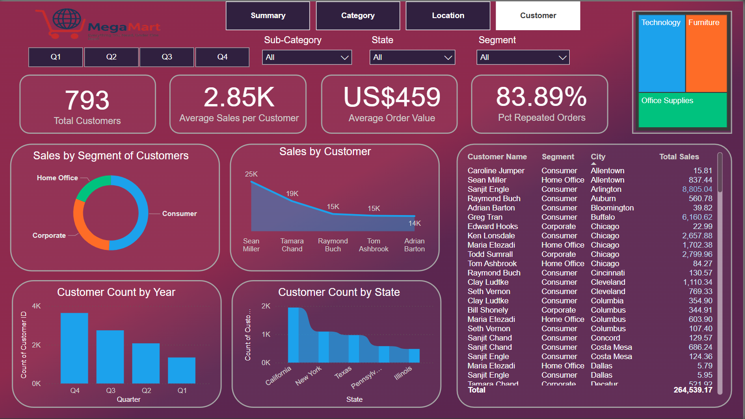The image size is (745, 419).
Task: Return to the Customer tab
Action: [537, 15]
